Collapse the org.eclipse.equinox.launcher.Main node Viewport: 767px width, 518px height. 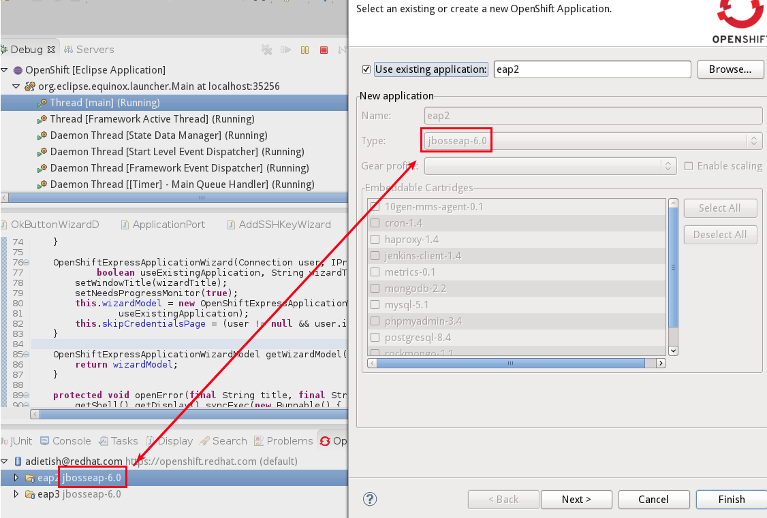16,86
